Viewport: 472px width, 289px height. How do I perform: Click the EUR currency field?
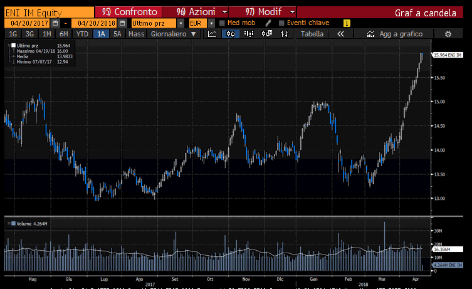tap(198, 23)
